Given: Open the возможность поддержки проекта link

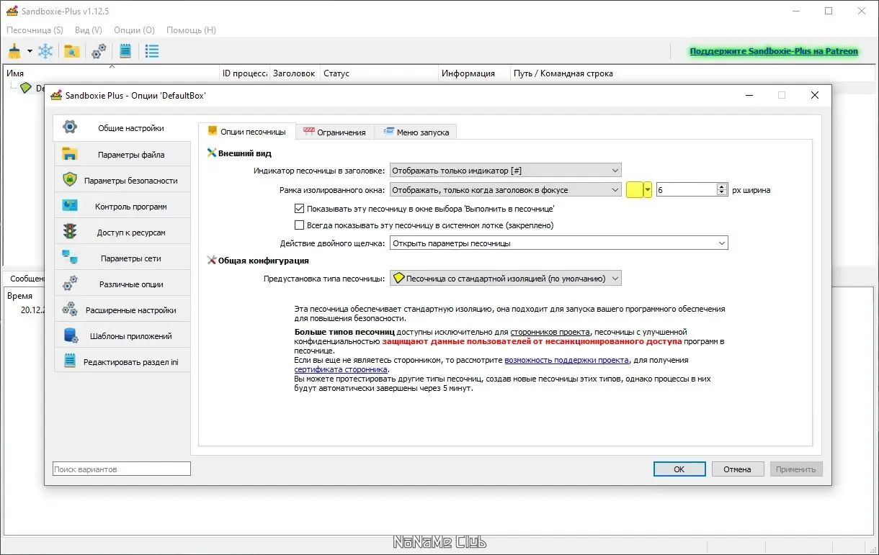Looking at the screenshot, I should coord(567,360).
